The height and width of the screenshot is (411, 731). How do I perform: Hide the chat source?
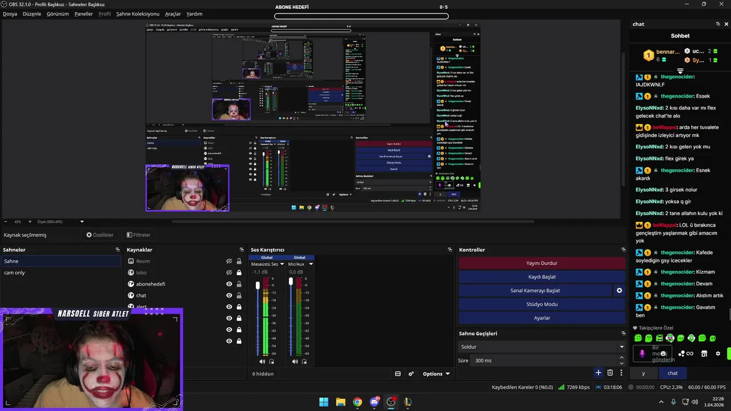coord(229,295)
